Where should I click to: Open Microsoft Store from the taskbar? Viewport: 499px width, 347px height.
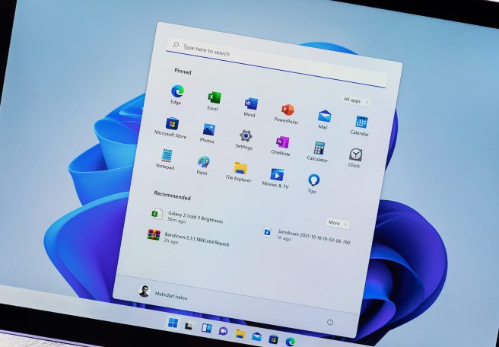[273, 339]
